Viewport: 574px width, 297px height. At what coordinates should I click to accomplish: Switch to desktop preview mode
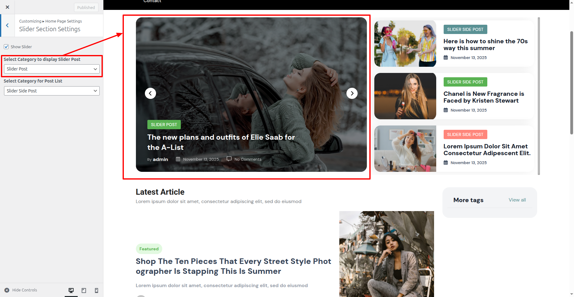pos(71,290)
